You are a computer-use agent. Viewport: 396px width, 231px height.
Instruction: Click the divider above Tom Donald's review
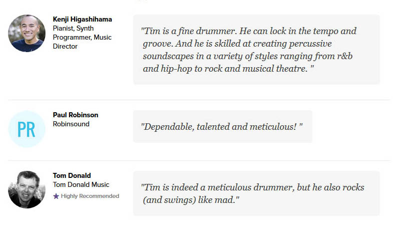point(199,160)
